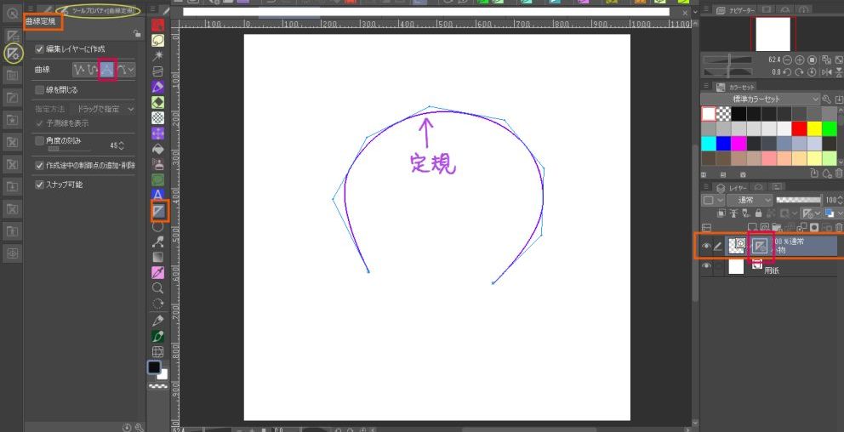
Task: Select the Lasso selection tool
Action: point(157,40)
